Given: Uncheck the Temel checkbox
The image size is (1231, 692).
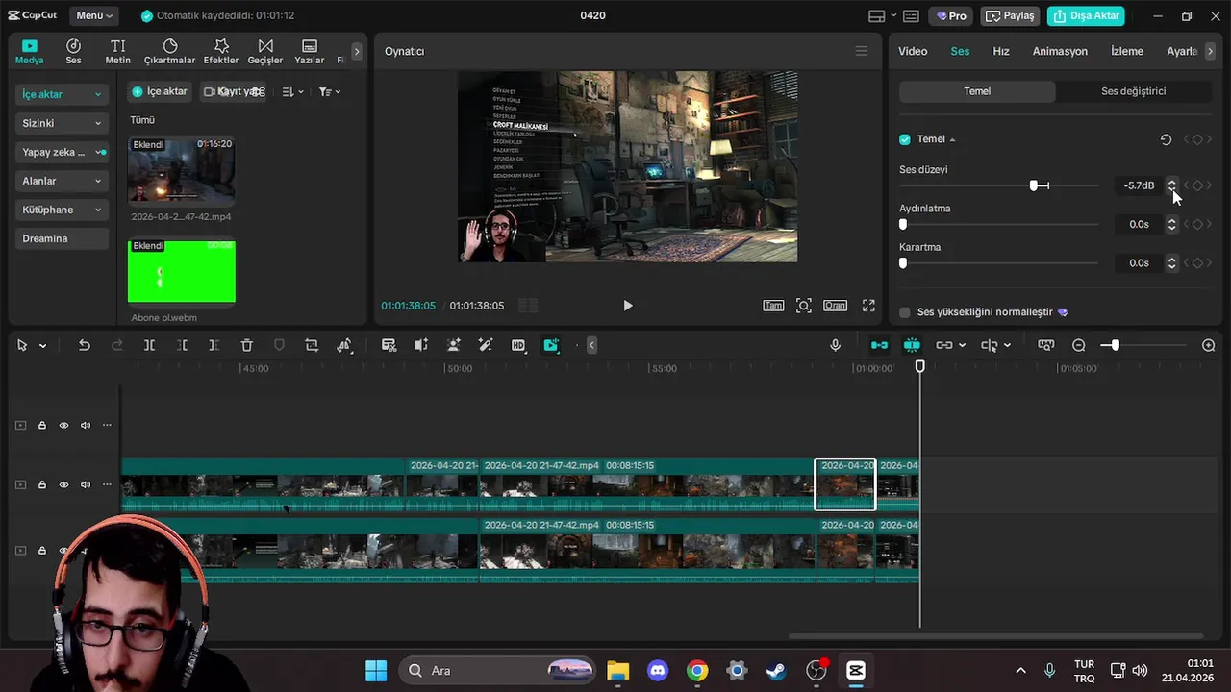Looking at the screenshot, I should pos(905,139).
